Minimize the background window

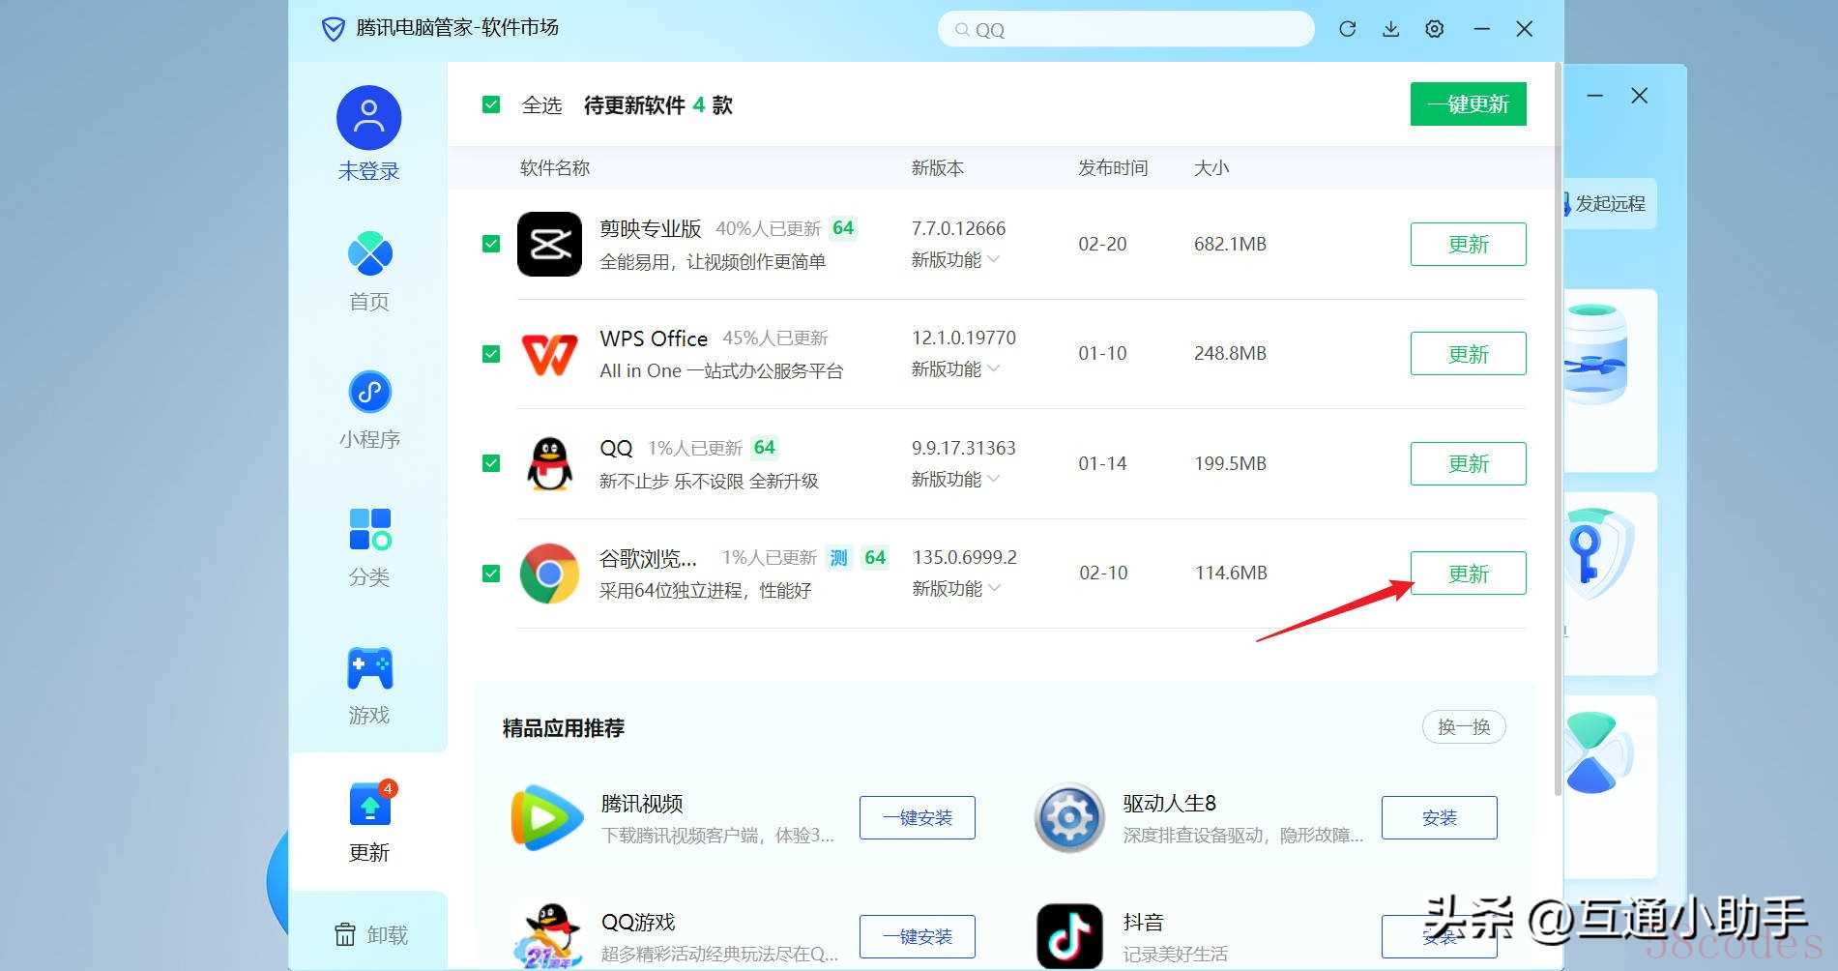pyautogui.click(x=1595, y=96)
